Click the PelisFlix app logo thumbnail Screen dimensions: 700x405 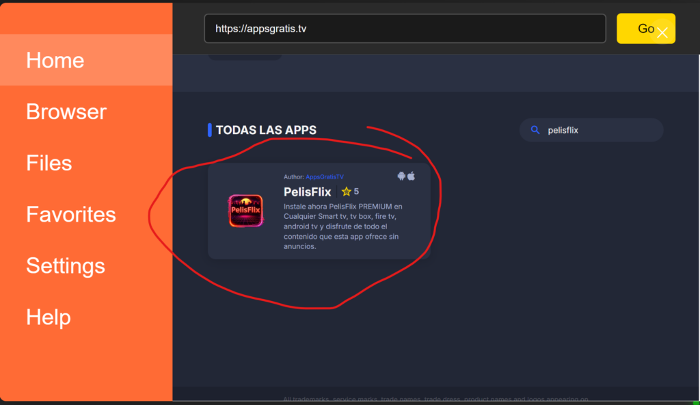click(x=245, y=211)
